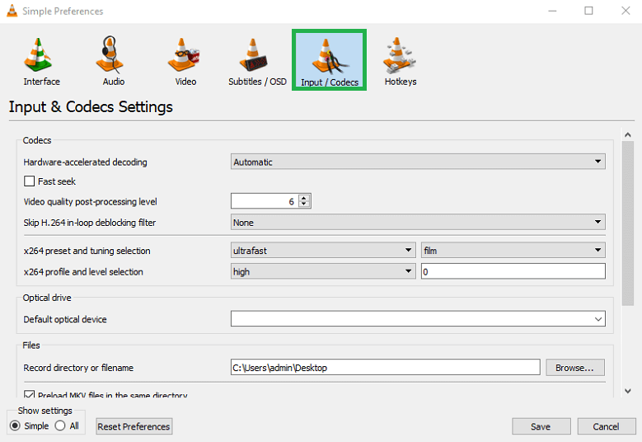Click Browse to choose record directory
Image resolution: width=642 pixels, height=442 pixels.
(x=575, y=368)
